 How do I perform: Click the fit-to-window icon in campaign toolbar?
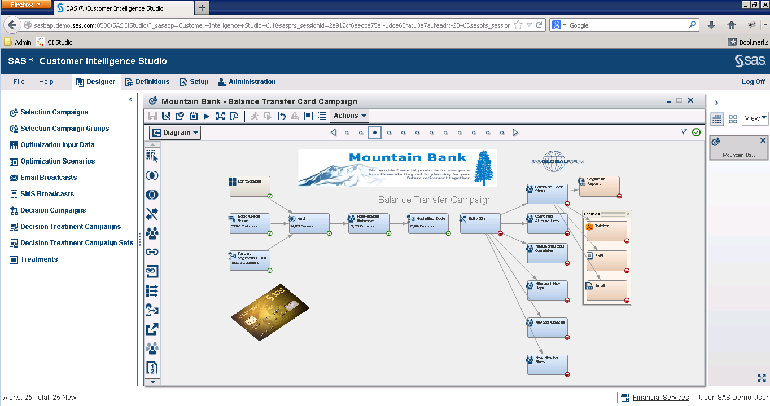220,116
